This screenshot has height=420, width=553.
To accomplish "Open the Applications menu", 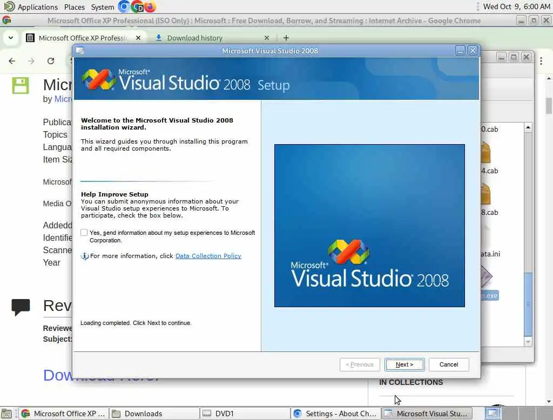I will pyautogui.click(x=37, y=6).
